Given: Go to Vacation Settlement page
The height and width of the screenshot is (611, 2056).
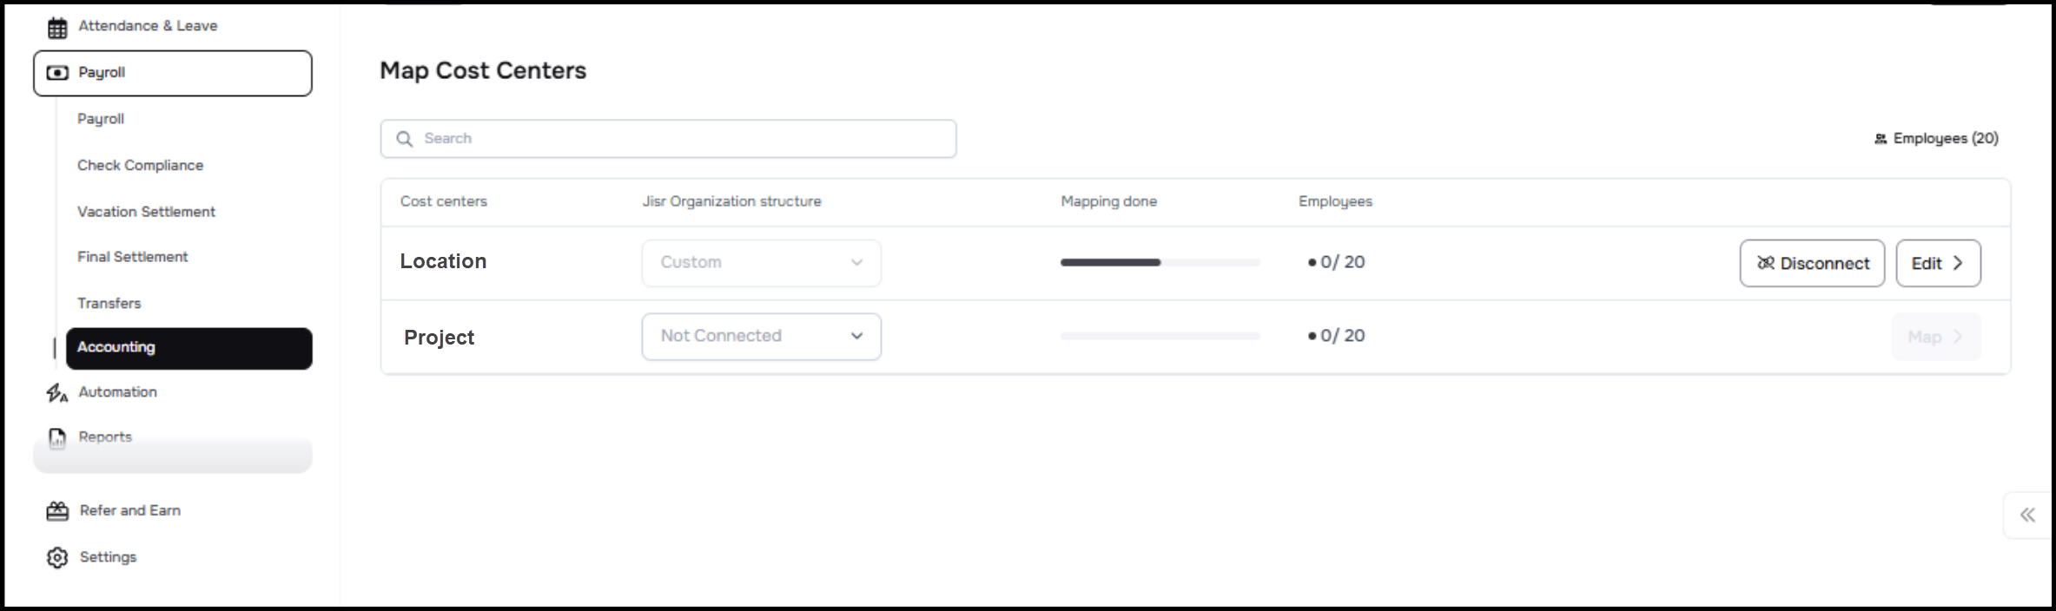Looking at the screenshot, I should click(146, 212).
